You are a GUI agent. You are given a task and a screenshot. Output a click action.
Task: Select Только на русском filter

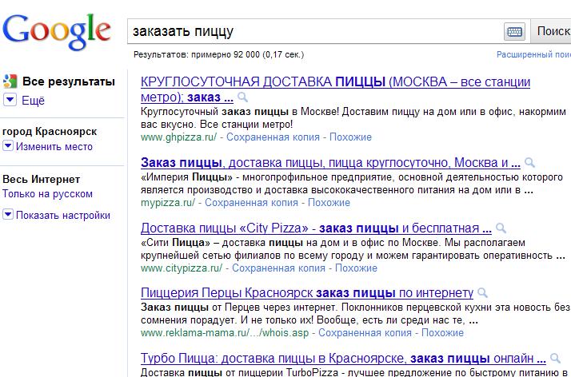(x=47, y=194)
